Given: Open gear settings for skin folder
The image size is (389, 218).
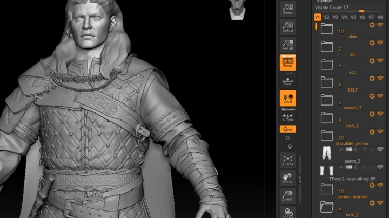Looking at the screenshot, I should coord(372,25).
